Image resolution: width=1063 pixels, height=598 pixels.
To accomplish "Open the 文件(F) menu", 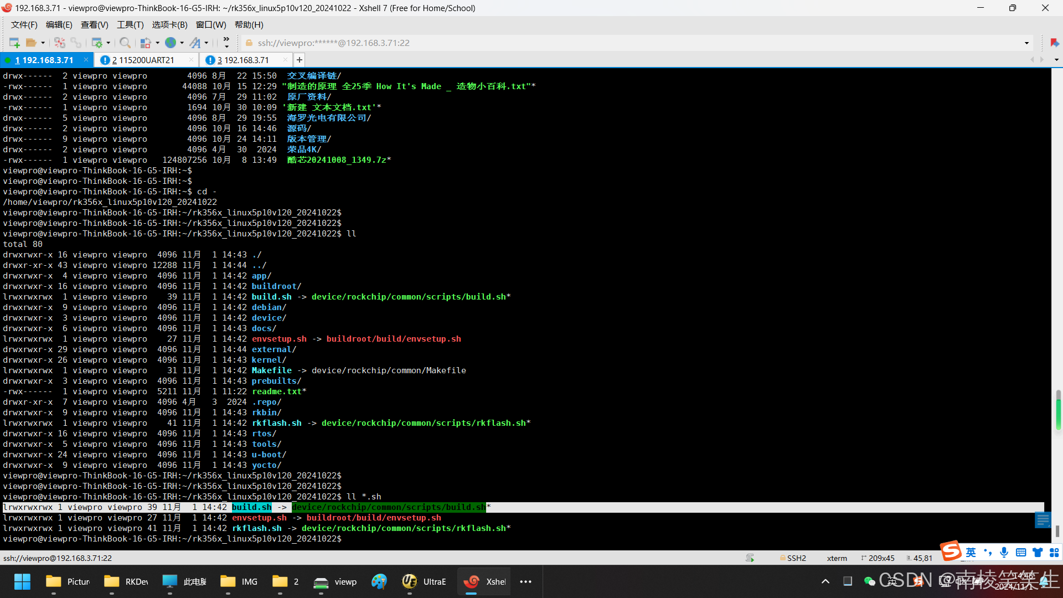I will click(24, 25).
